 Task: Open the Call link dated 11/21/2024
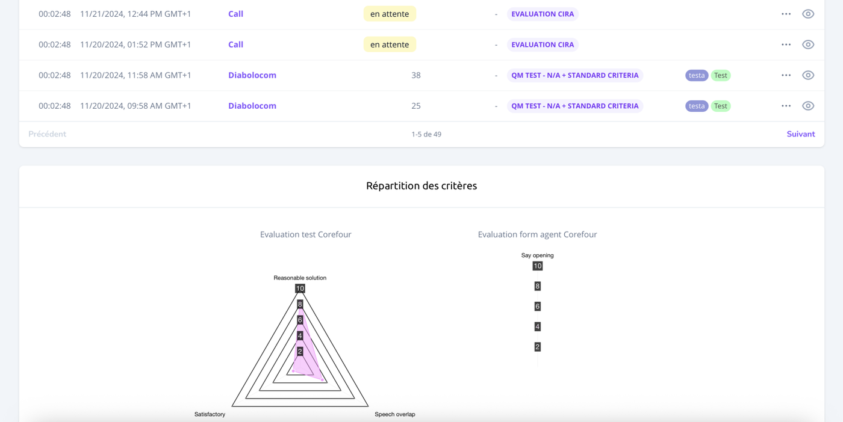coord(235,14)
